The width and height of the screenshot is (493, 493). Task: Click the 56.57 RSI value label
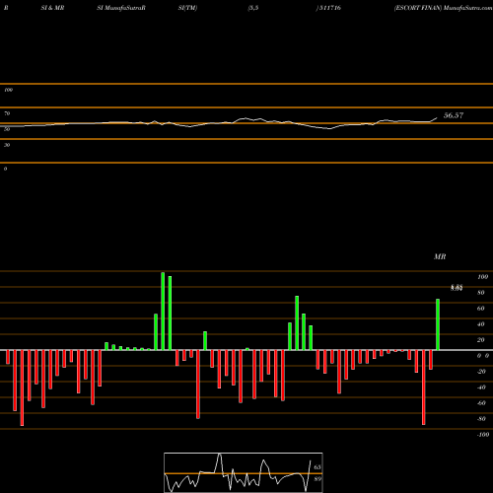tap(454, 115)
